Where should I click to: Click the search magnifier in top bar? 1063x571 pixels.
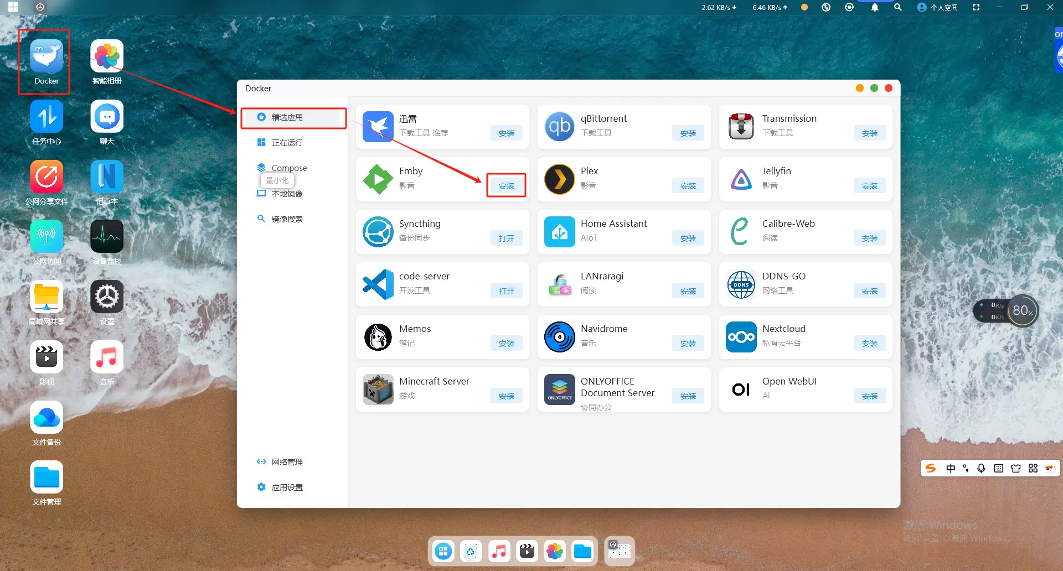[x=897, y=7]
